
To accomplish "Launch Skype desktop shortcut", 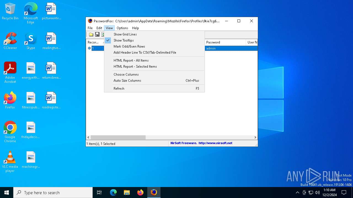I will click(x=31, y=41).
